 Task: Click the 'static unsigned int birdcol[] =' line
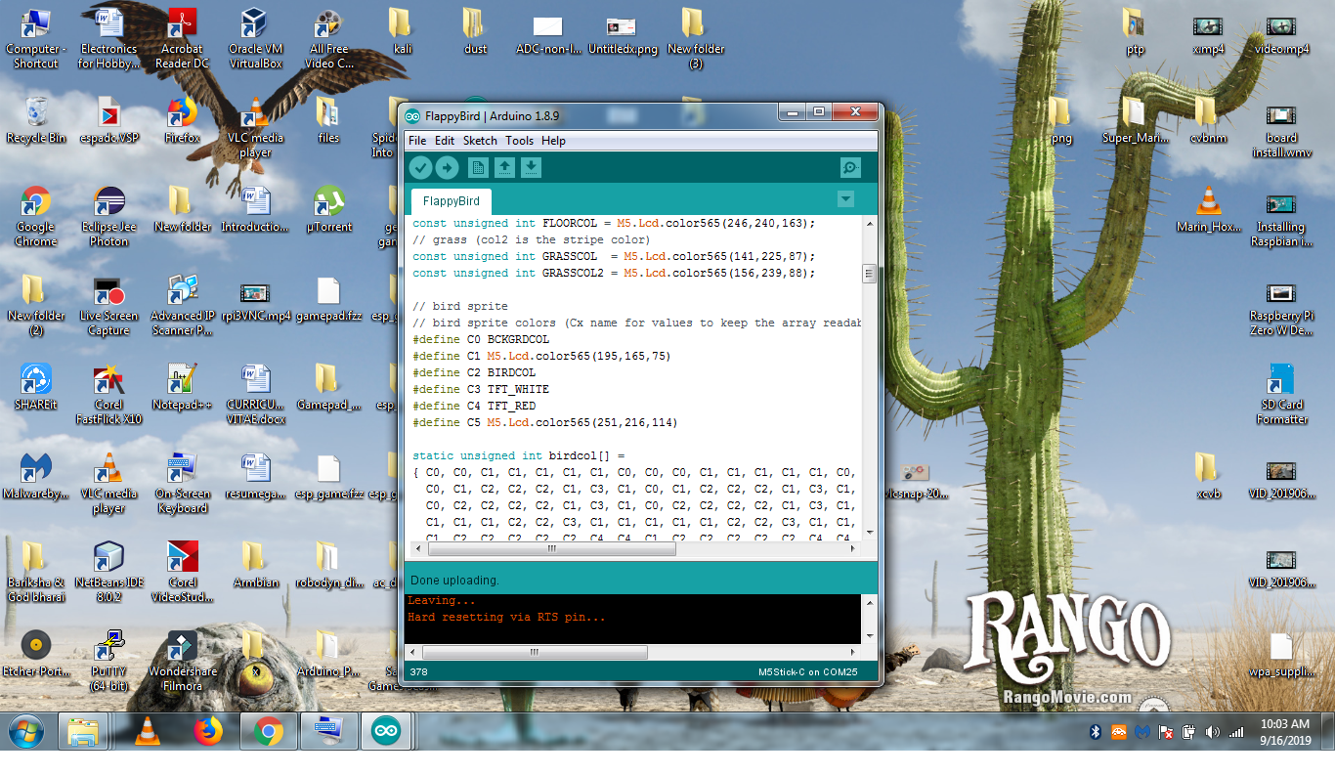[518, 455]
